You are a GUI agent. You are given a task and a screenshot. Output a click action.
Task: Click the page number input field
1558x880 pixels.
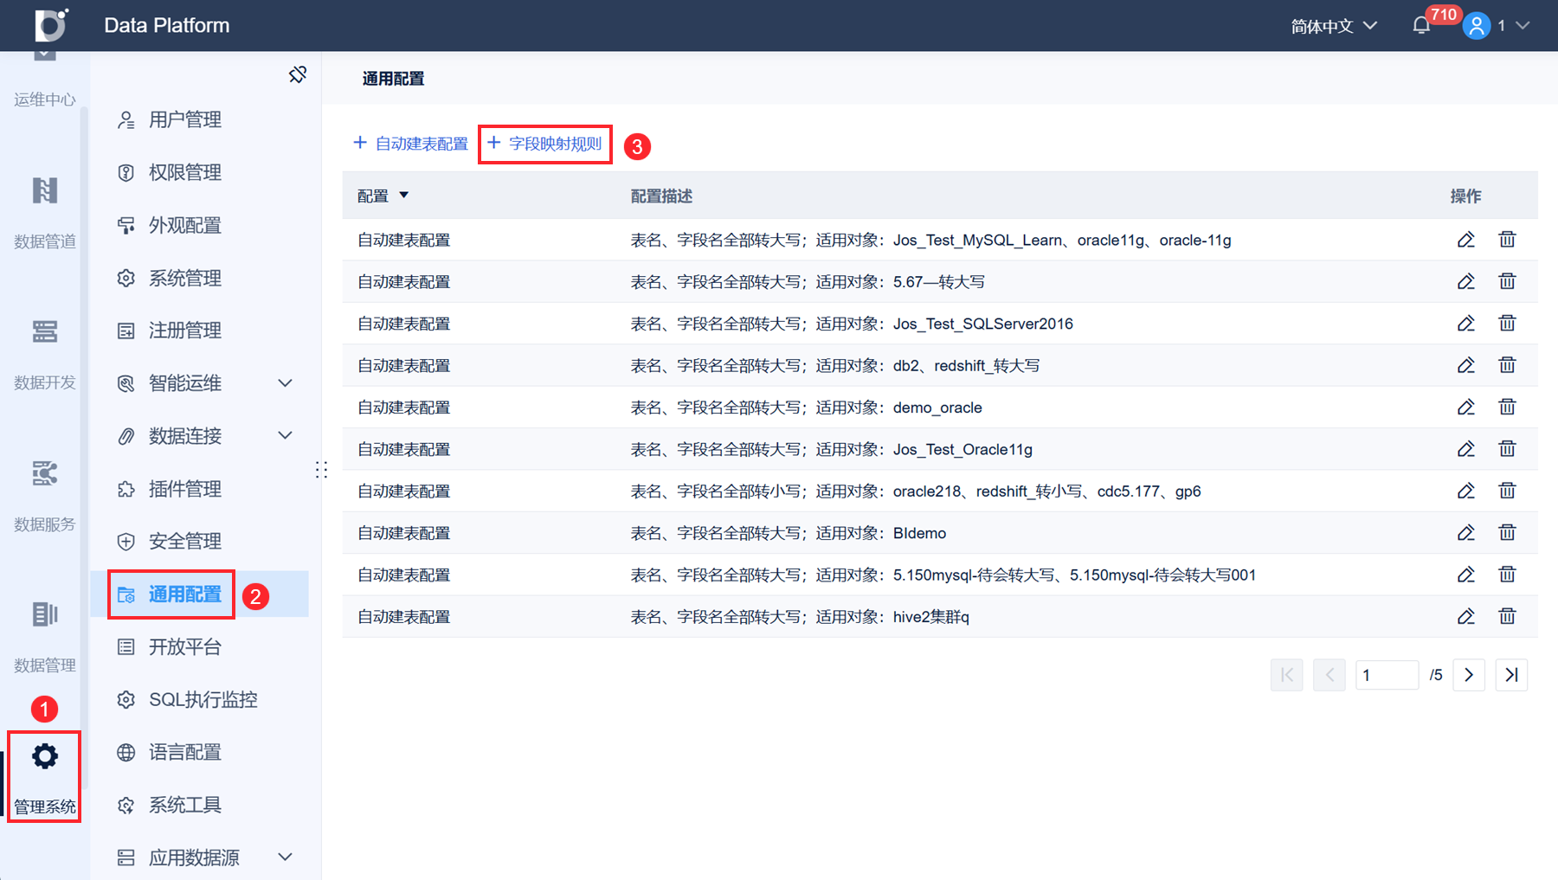coord(1387,675)
